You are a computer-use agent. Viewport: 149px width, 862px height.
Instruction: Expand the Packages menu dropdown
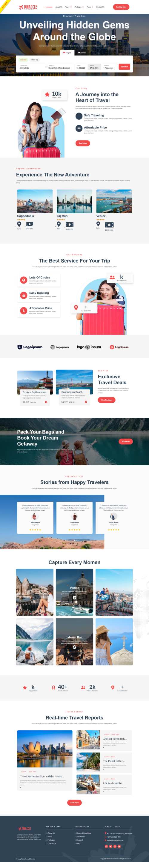tap(79, 7)
